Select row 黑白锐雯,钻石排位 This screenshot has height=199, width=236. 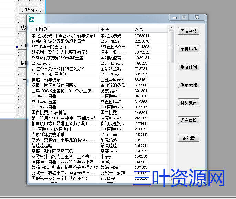coord(99,113)
